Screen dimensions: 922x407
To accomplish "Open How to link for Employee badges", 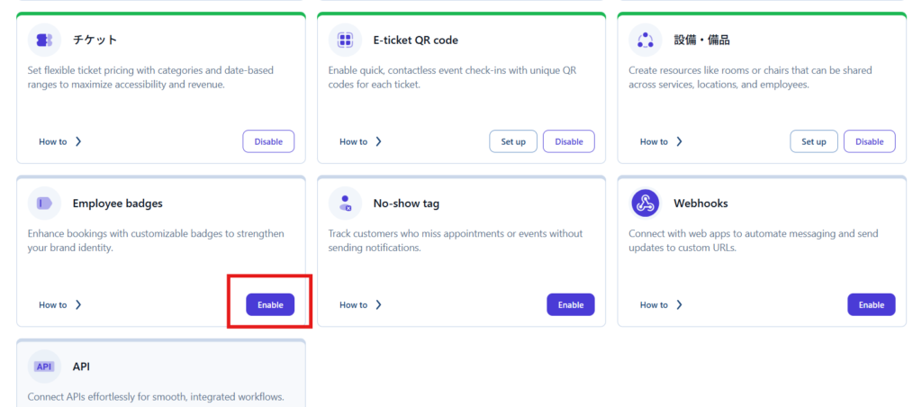I will 60,305.
